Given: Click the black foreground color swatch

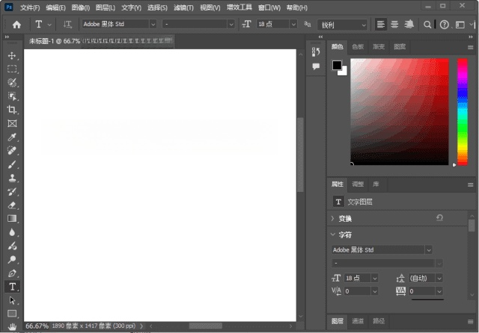Looking at the screenshot, I should (337, 66).
